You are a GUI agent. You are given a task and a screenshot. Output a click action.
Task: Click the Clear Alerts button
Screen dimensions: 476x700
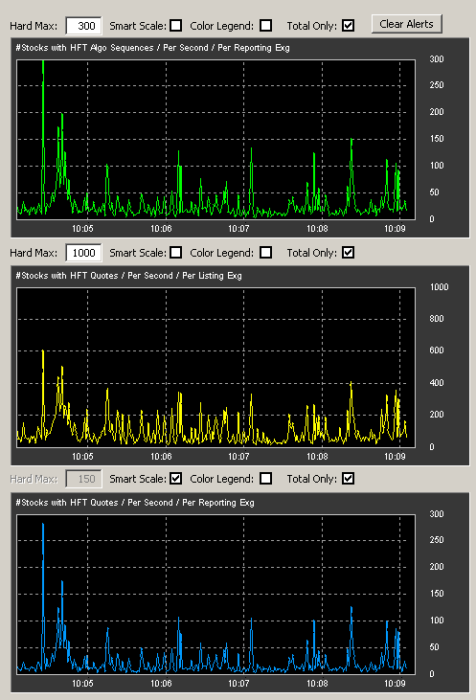tap(407, 24)
